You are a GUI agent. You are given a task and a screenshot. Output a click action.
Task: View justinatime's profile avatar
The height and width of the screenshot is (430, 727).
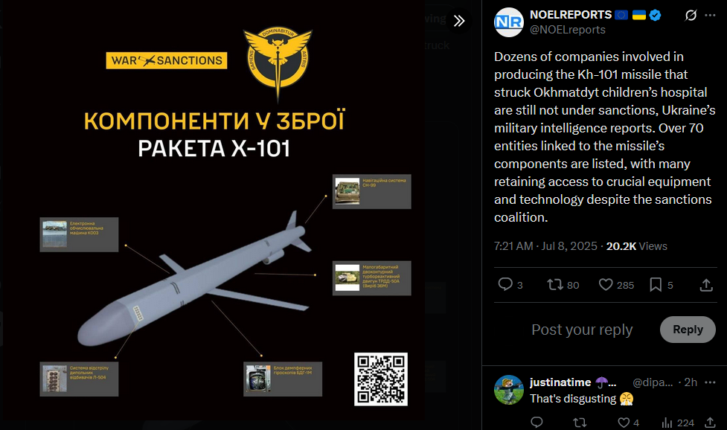(509, 390)
